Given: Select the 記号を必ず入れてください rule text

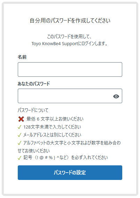Looking at the screenshot, I should pyautogui.click(x=65, y=158).
